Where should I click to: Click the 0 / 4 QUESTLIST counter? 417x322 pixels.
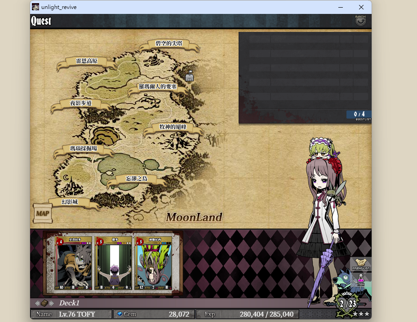point(359,116)
